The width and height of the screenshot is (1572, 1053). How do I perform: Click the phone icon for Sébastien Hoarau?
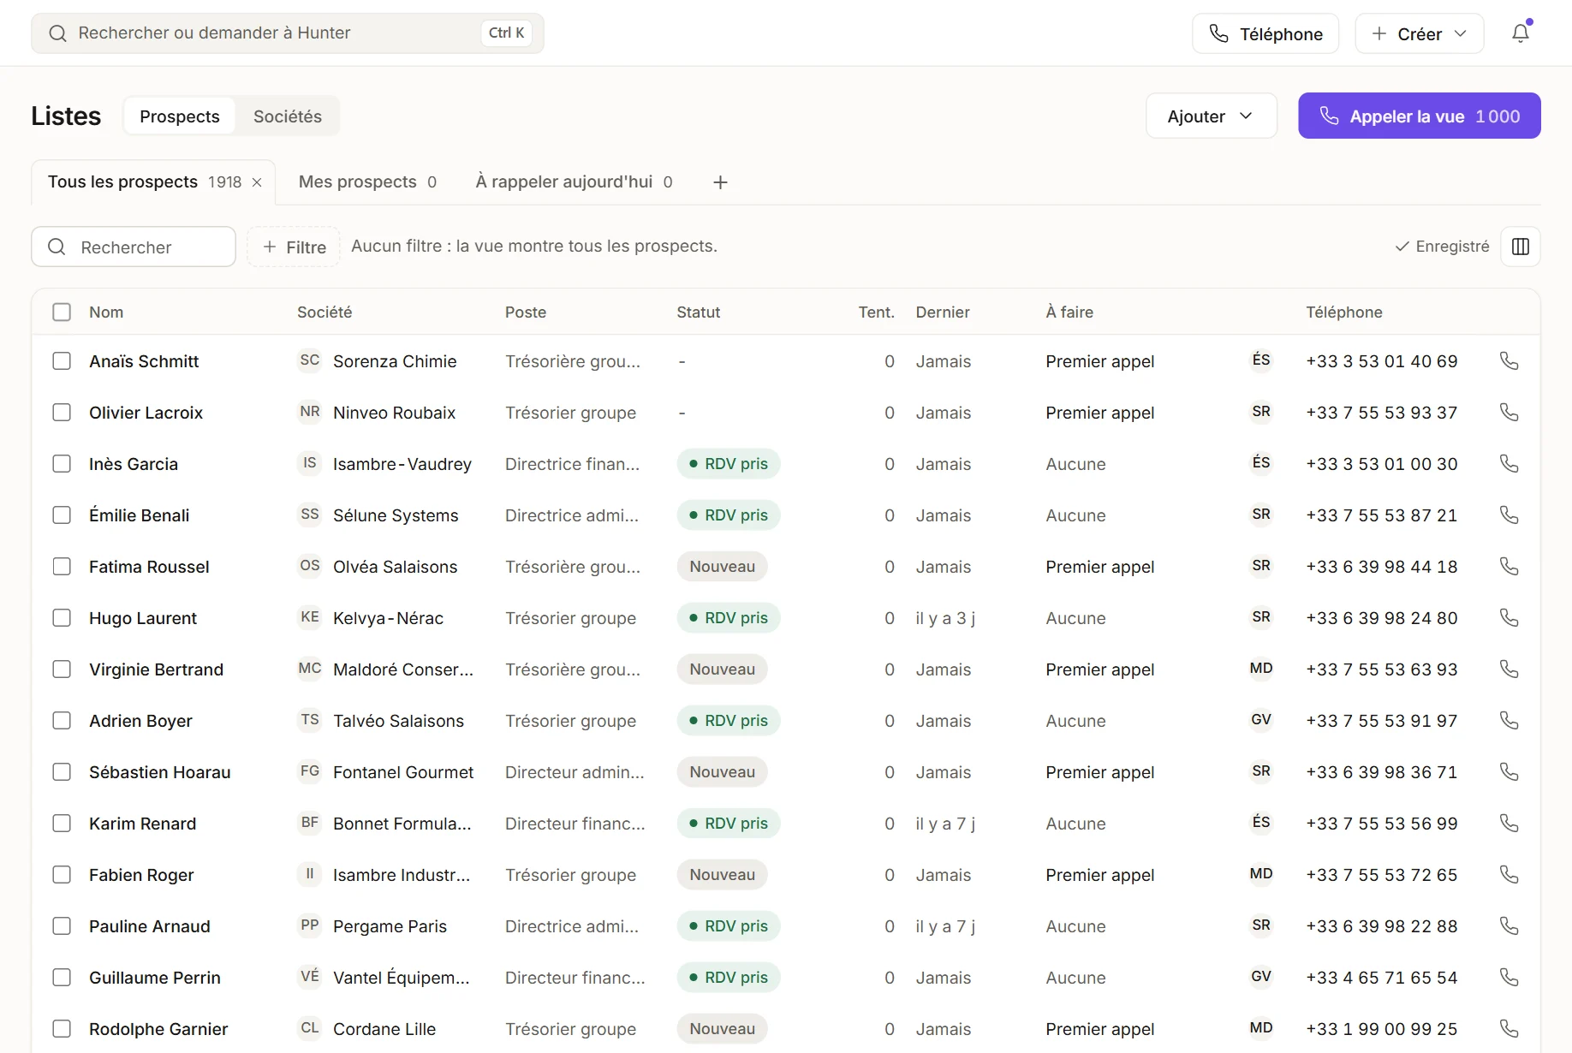point(1509,772)
